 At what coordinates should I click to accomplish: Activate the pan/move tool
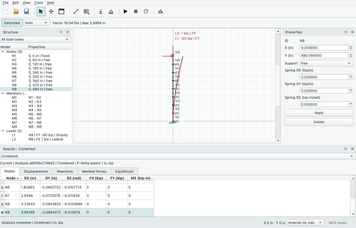[x=51, y=11]
